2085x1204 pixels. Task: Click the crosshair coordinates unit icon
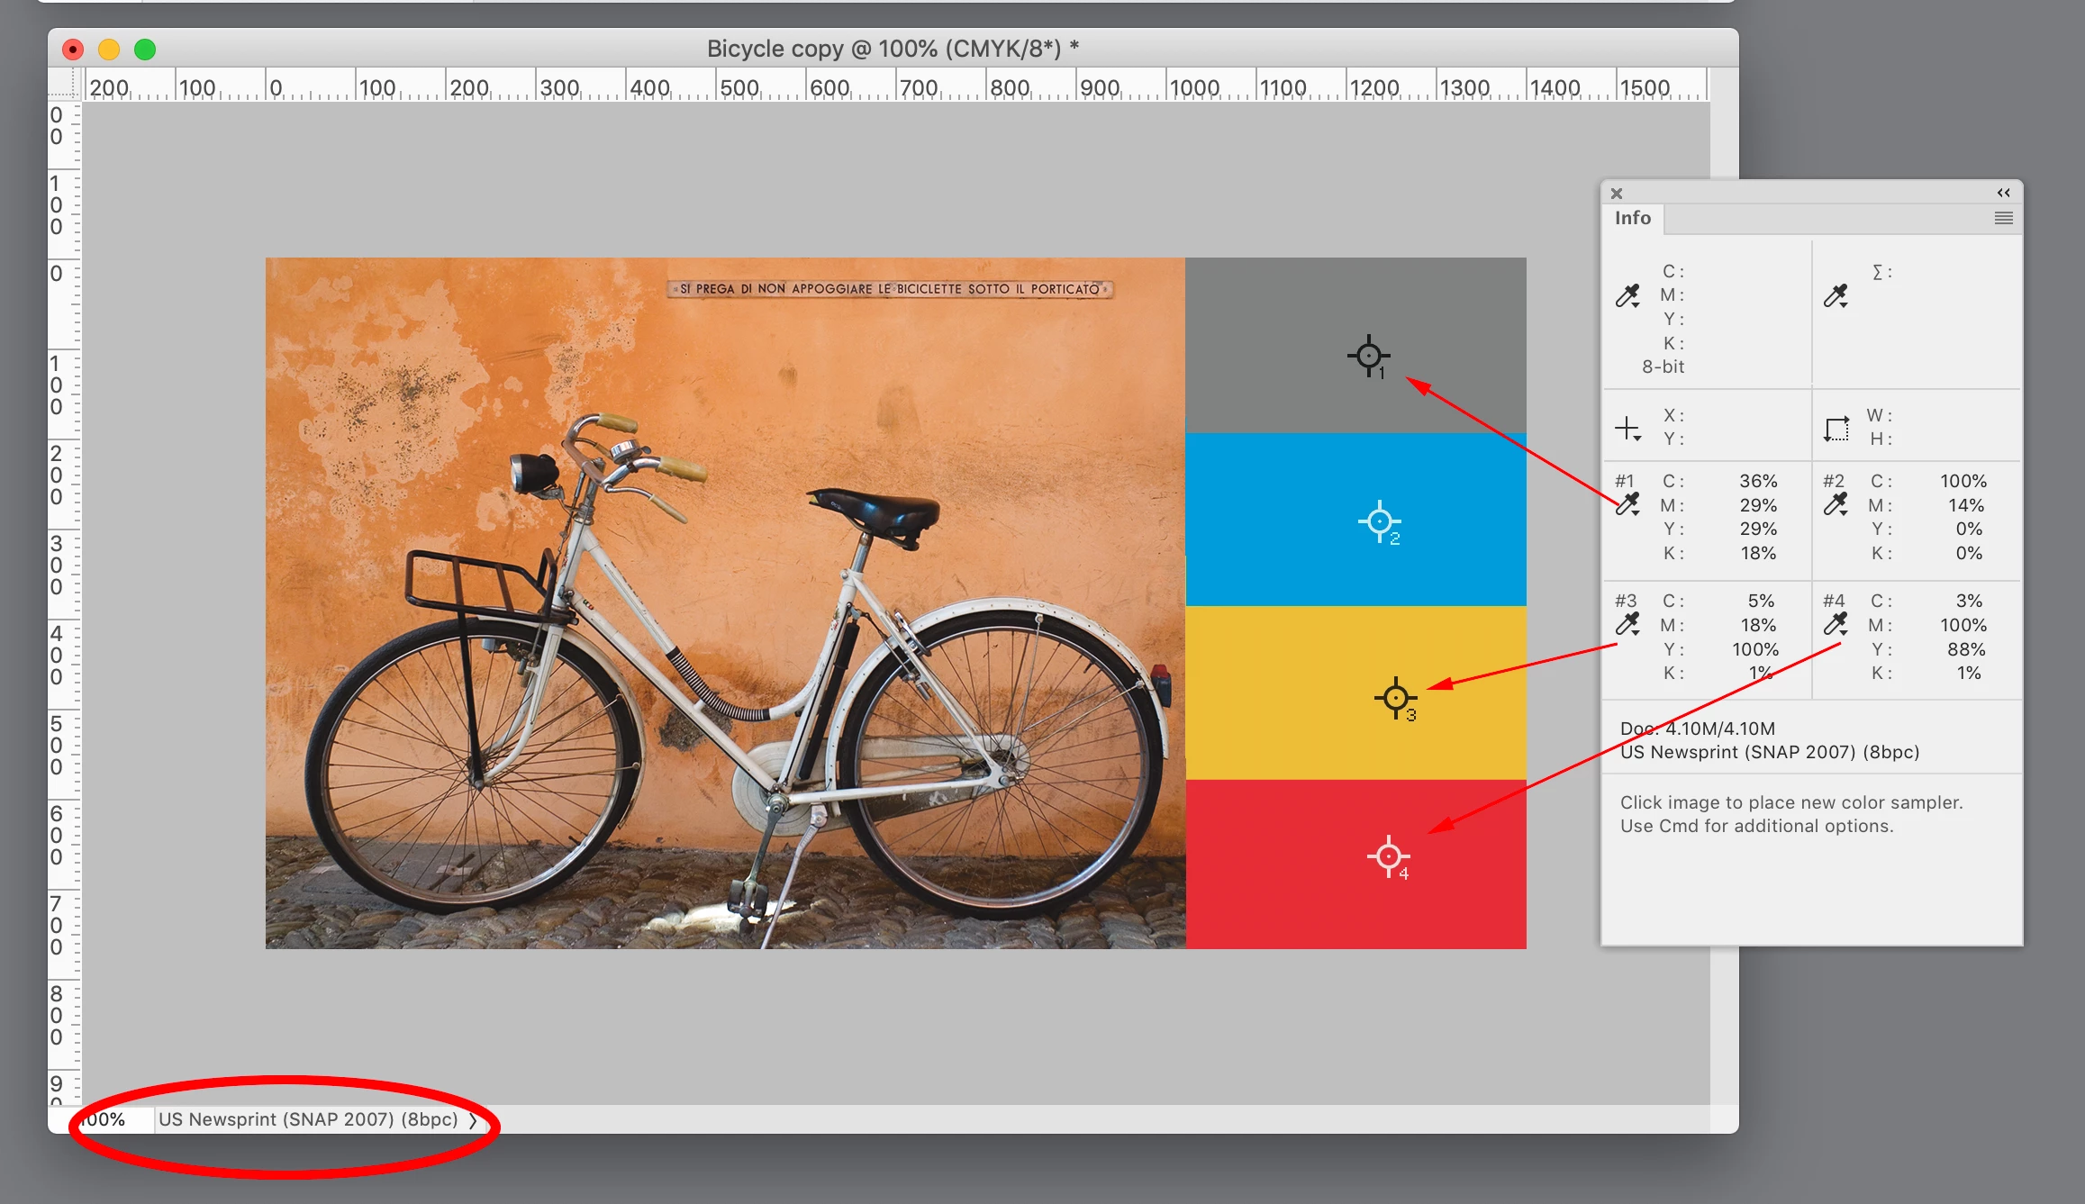1627,429
